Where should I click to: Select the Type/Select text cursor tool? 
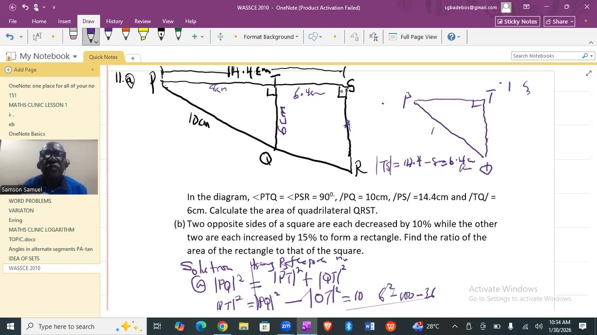pos(37,37)
